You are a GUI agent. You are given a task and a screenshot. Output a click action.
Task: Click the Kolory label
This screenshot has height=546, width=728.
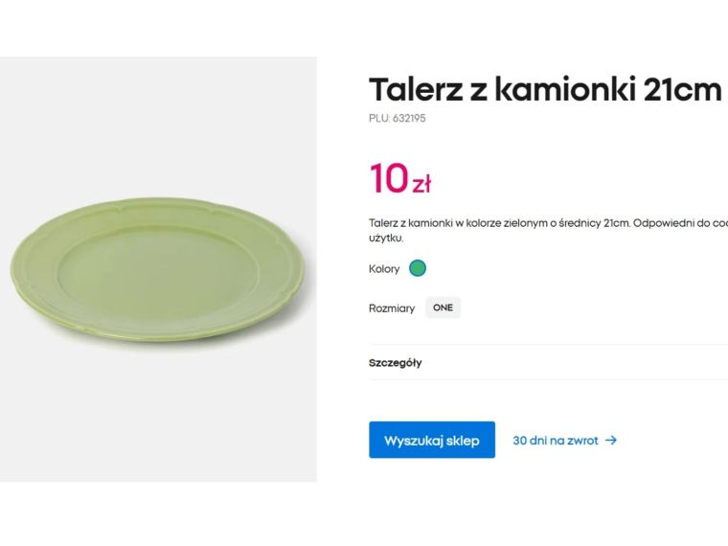[384, 269]
